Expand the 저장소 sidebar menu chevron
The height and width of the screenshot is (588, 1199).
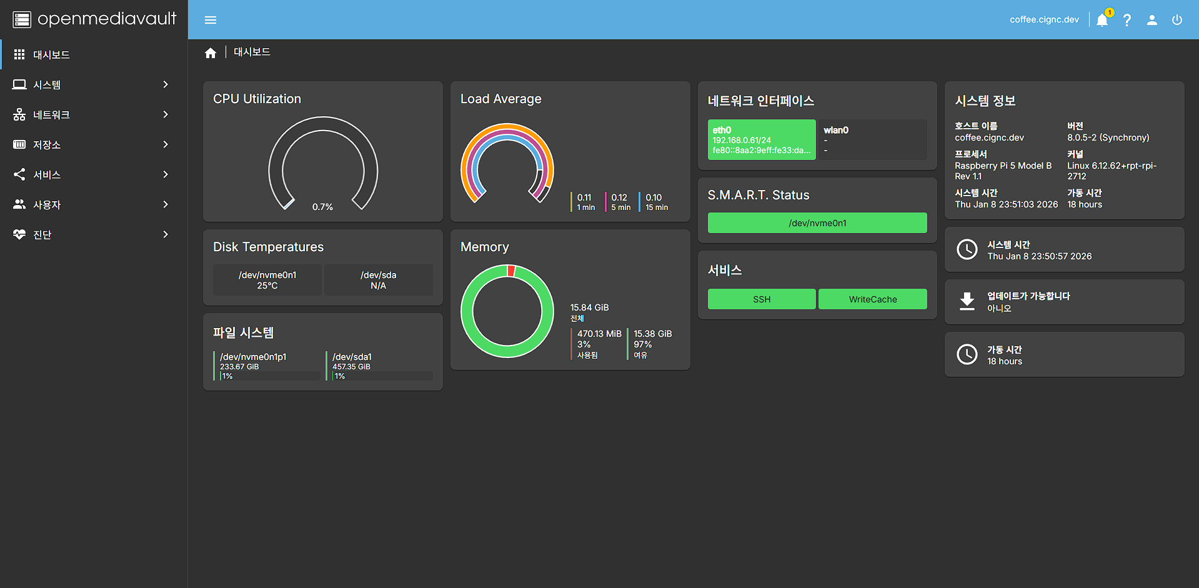tap(166, 144)
